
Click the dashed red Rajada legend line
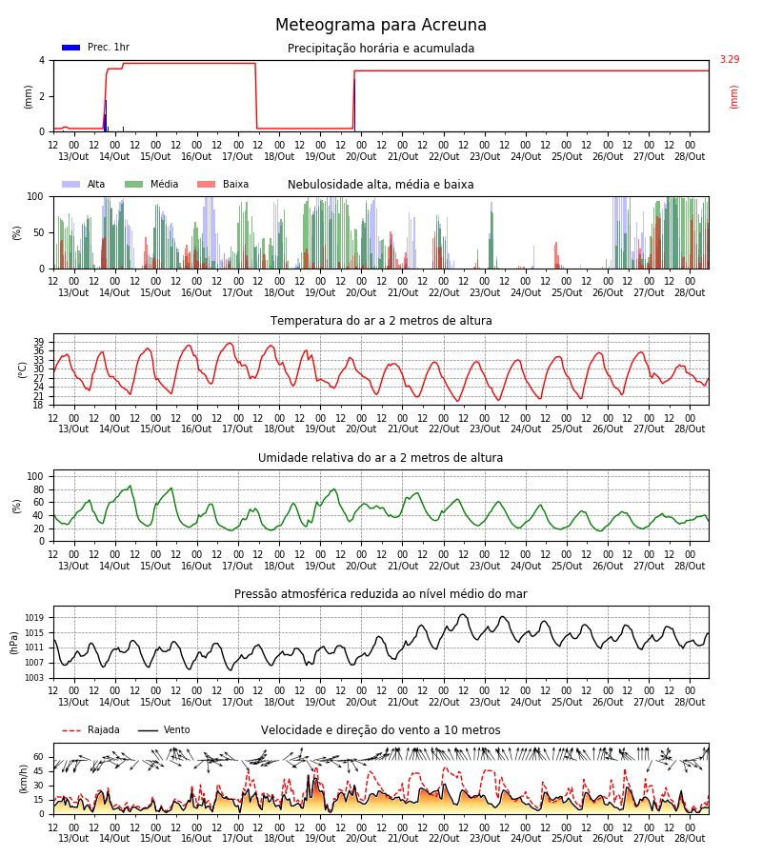71,730
